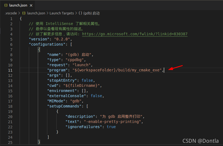
Task: Click the closing bracket on line 24
Action: (x=48, y=137)
